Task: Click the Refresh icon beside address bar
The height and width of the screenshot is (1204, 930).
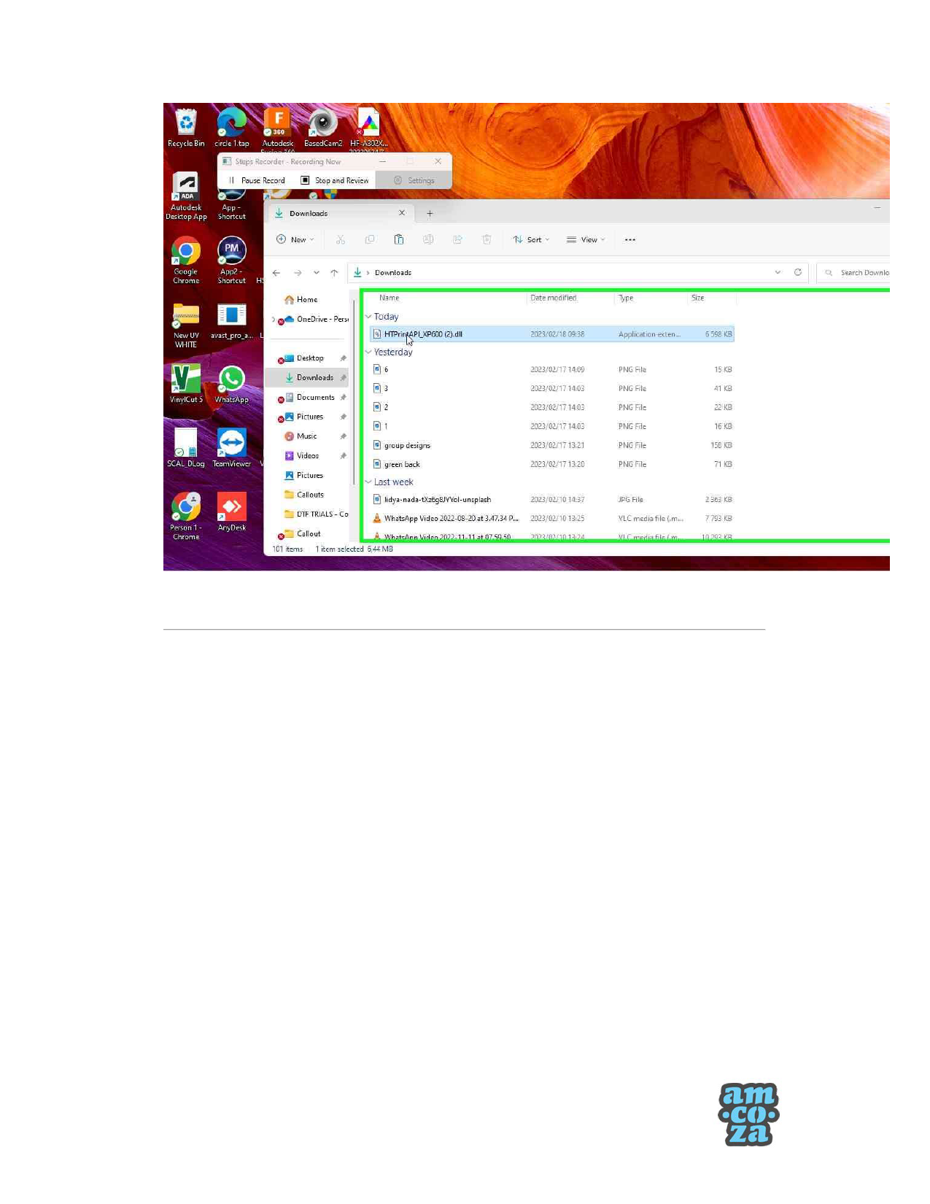Action: [x=798, y=272]
